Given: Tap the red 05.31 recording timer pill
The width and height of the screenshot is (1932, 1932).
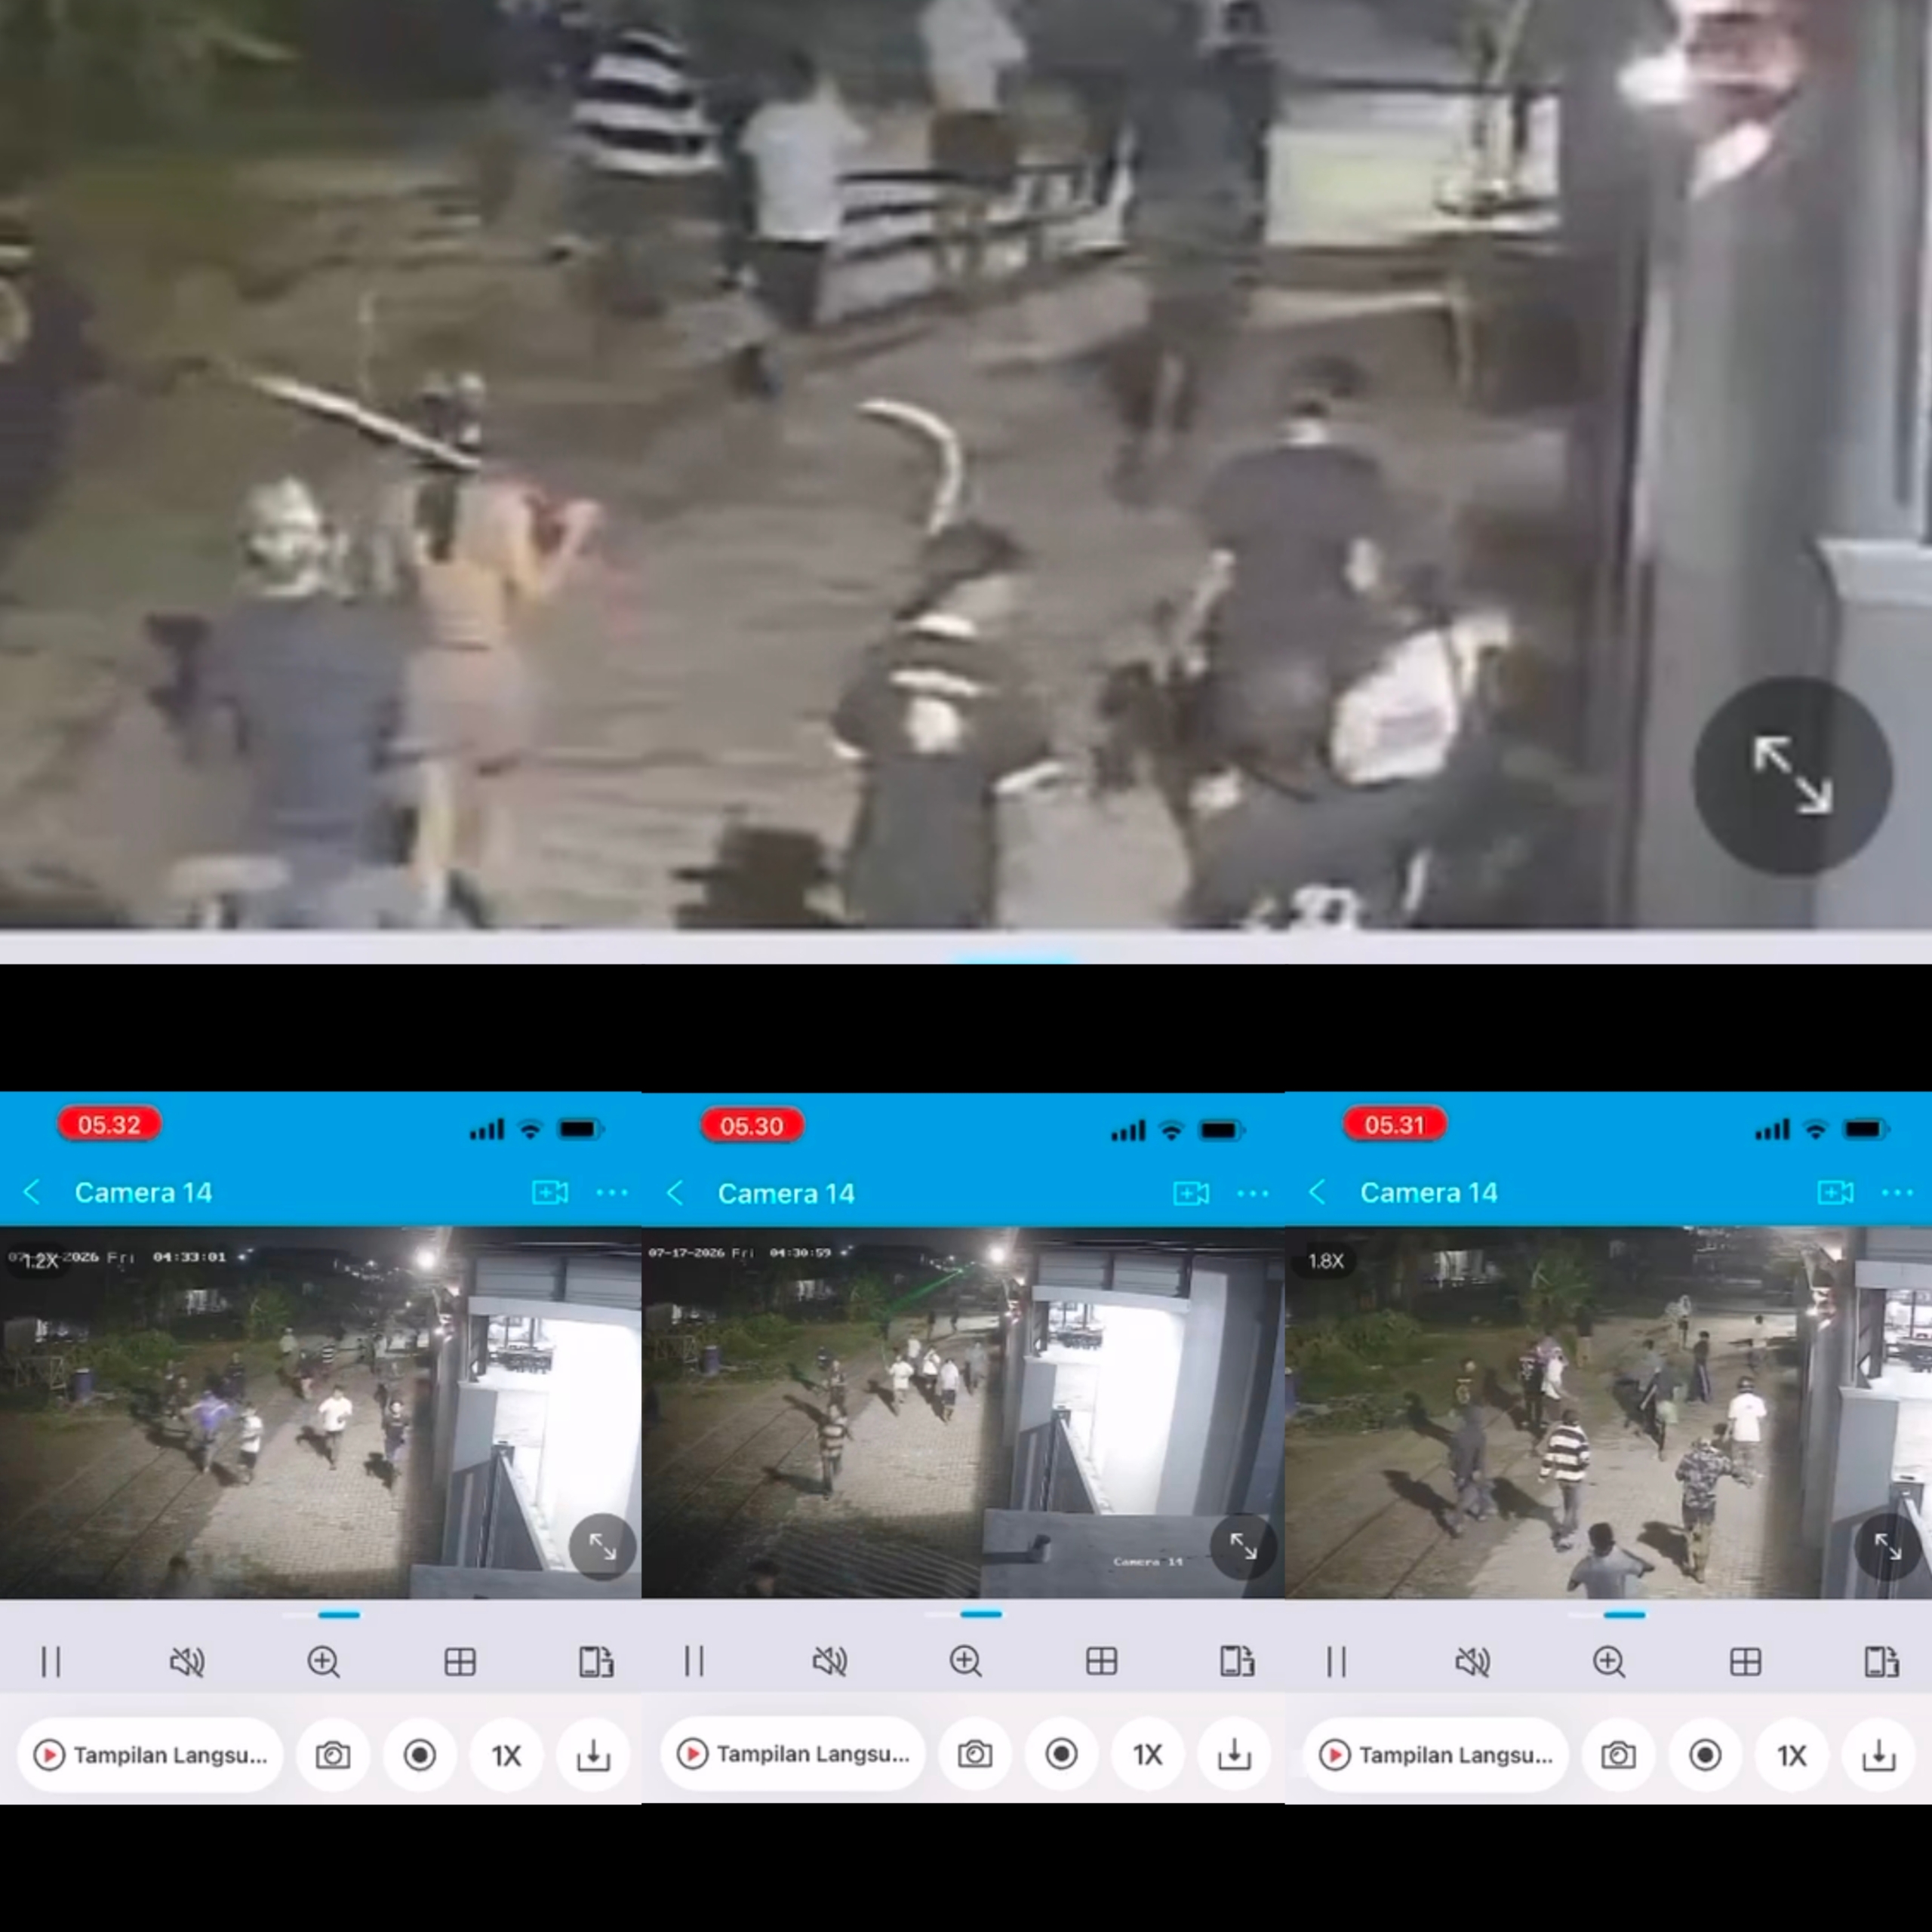Looking at the screenshot, I should (1394, 1124).
